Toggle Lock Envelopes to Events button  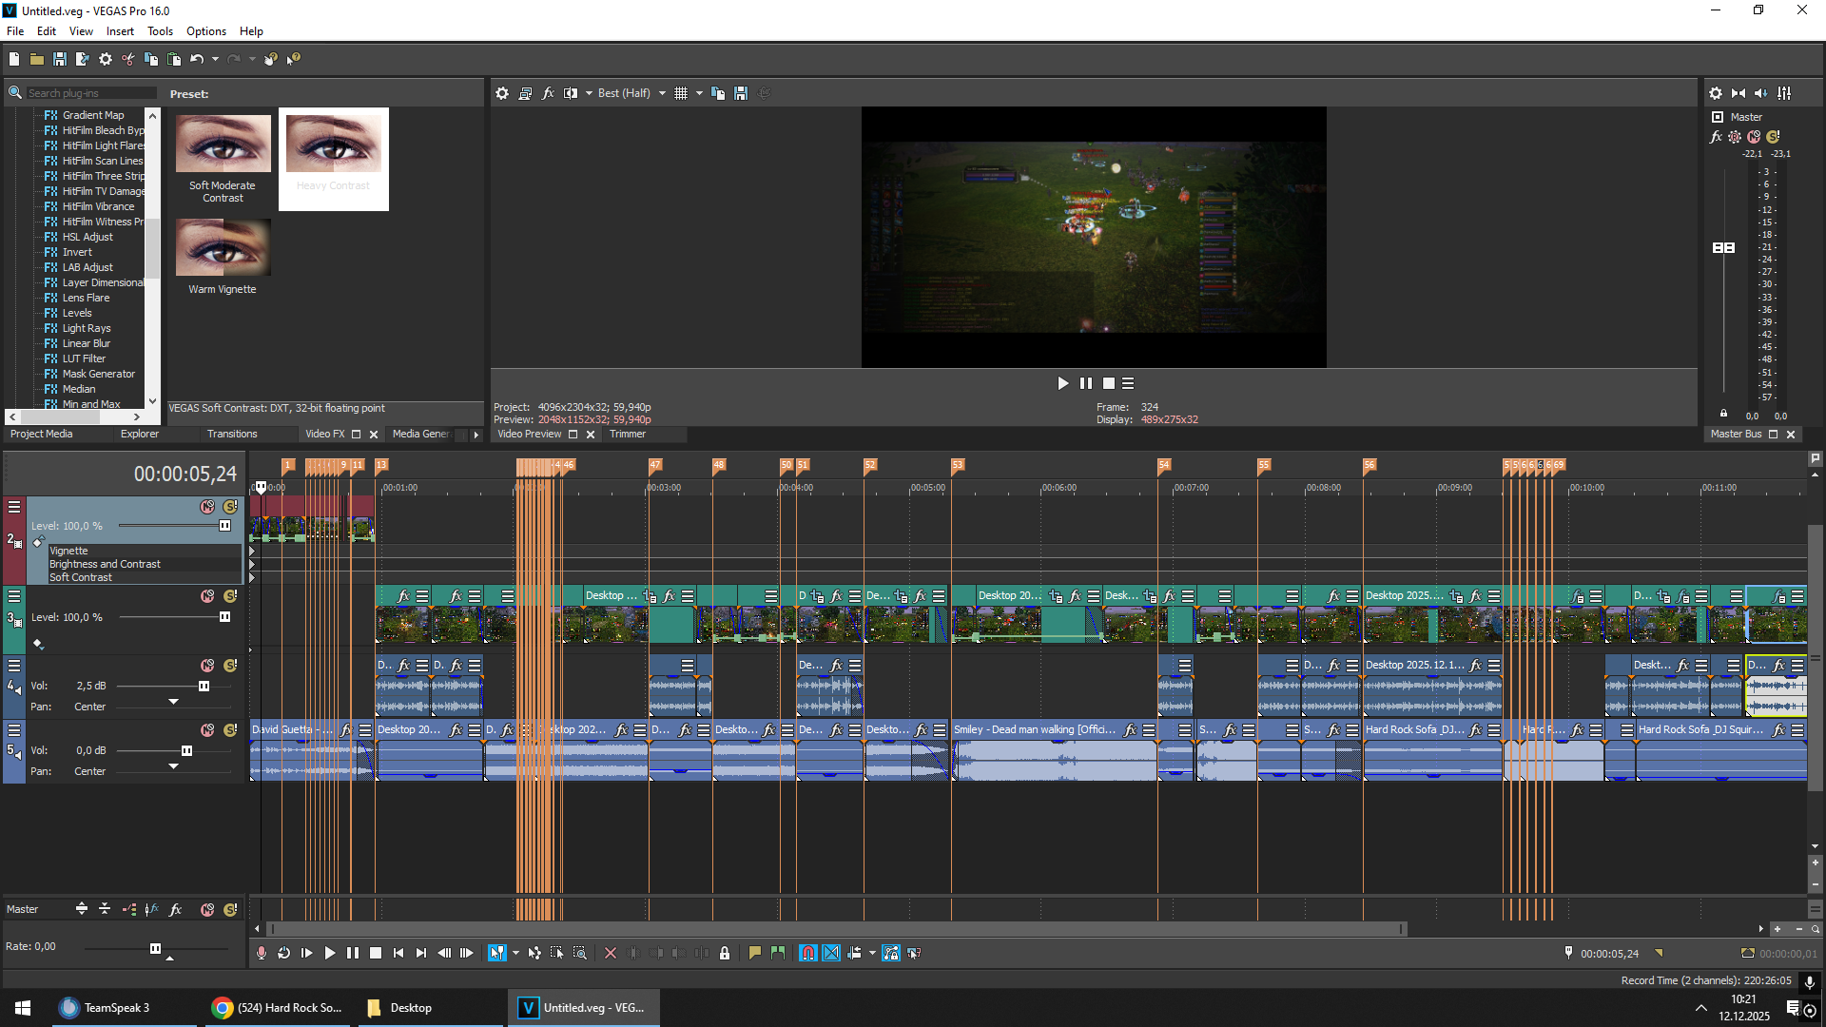click(x=891, y=953)
